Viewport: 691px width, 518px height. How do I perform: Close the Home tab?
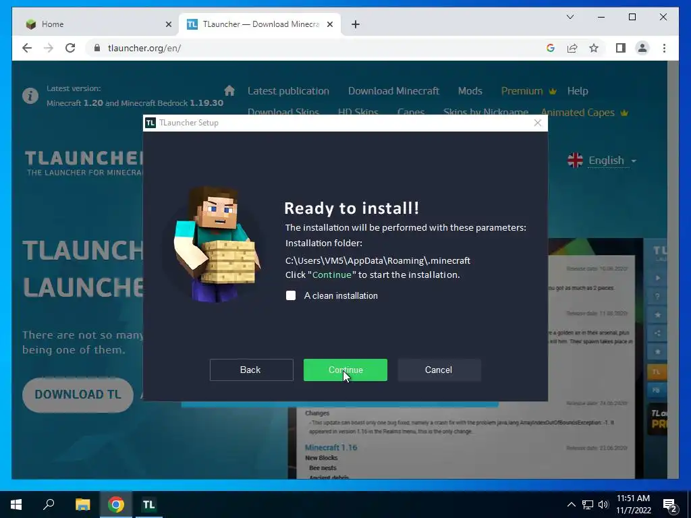pyautogui.click(x=168, y=24)
